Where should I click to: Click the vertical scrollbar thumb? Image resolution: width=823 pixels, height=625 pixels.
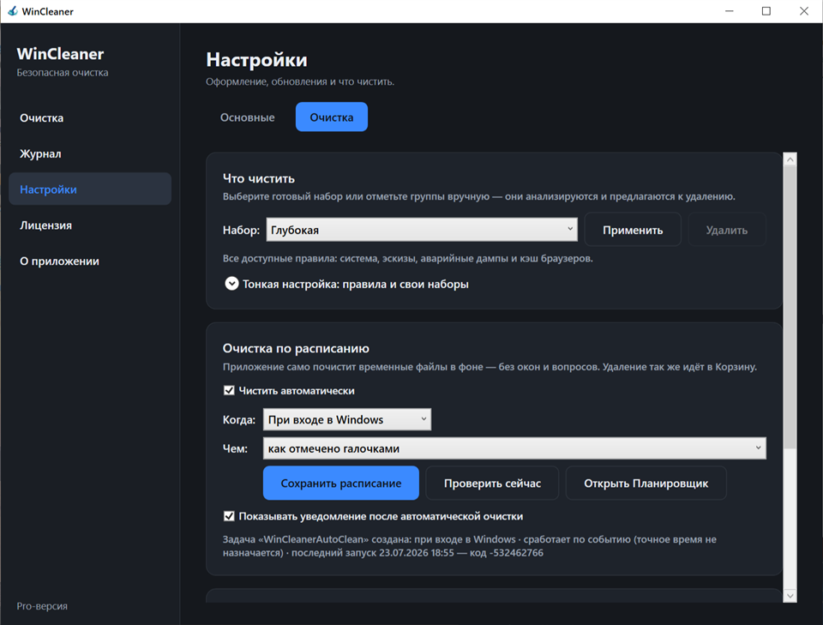coord(790,307)
